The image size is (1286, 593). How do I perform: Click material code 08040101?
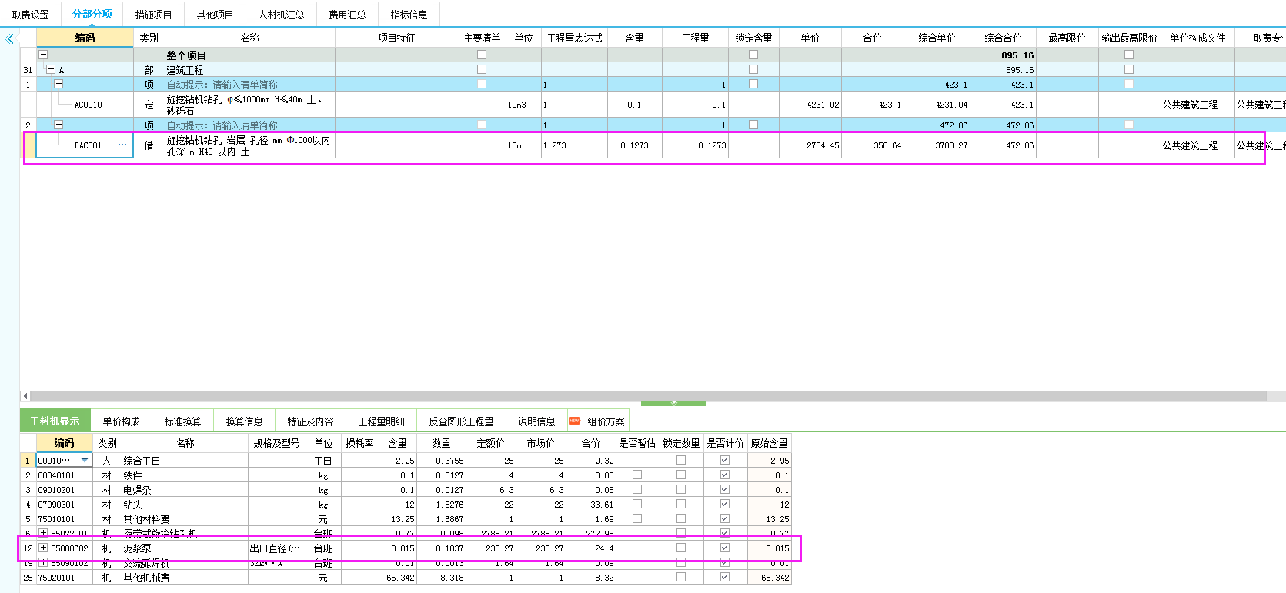point(65,475)
